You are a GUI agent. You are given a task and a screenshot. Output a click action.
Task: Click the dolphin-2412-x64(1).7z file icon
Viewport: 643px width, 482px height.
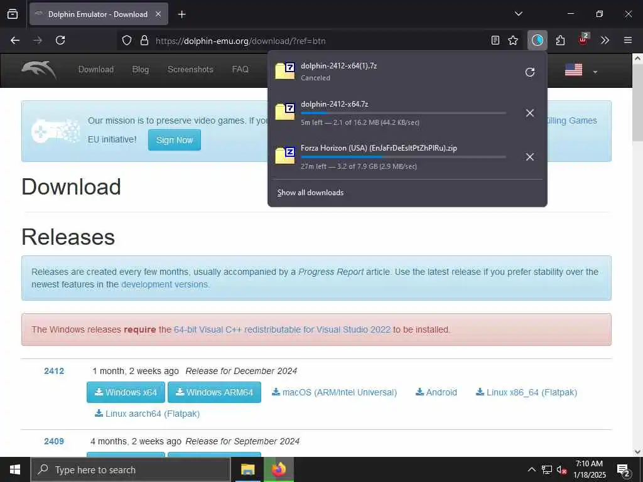tap(285, 71)
